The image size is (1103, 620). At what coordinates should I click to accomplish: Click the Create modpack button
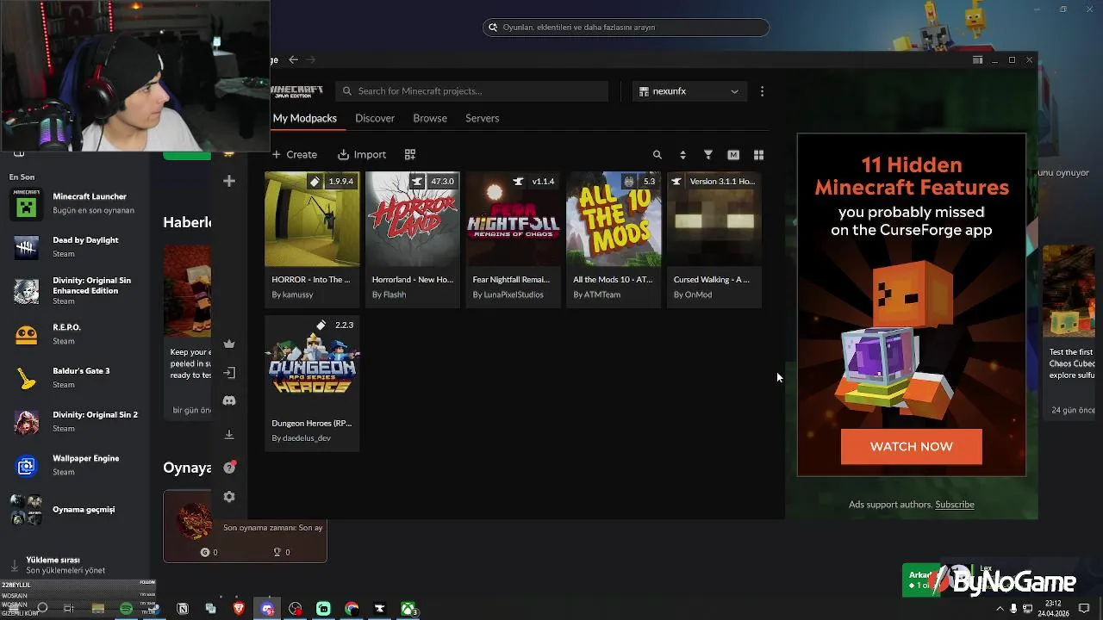295,154
